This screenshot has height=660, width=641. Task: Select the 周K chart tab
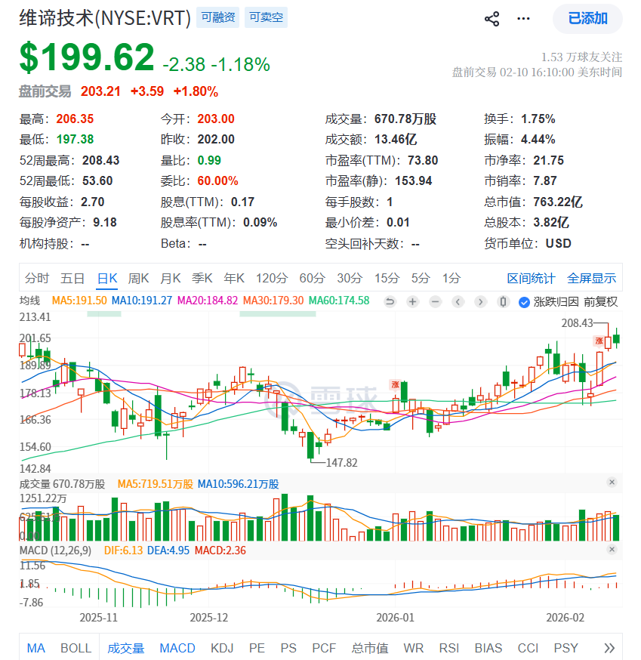(x=138, y=278)
